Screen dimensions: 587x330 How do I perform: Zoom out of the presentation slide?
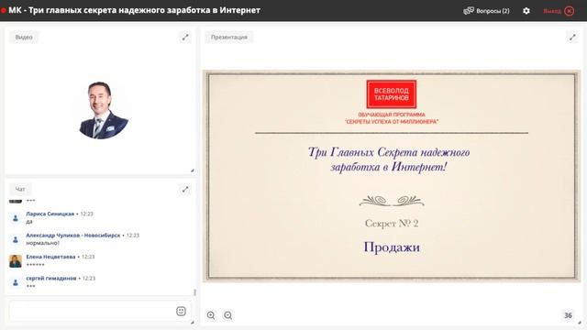[x=228, y=315]
